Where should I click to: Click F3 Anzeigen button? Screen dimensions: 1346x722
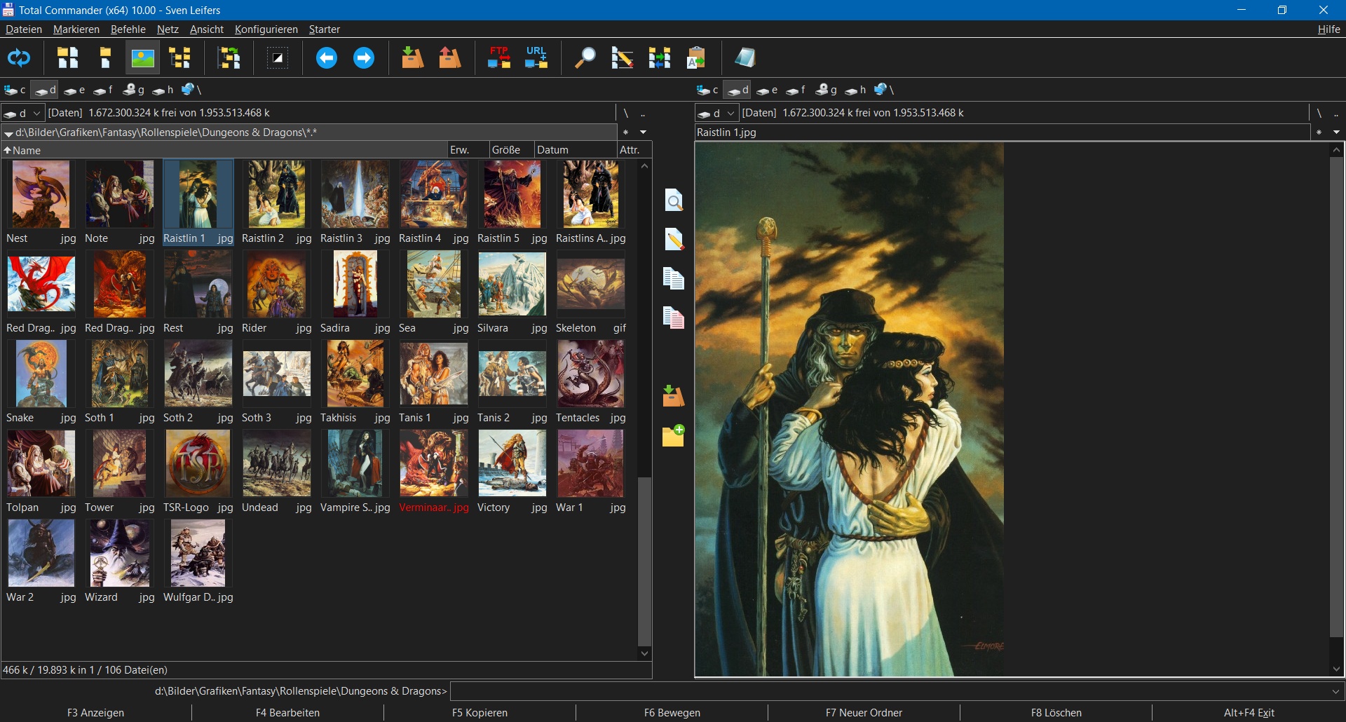pyautogui.click(x=96, y=713)
